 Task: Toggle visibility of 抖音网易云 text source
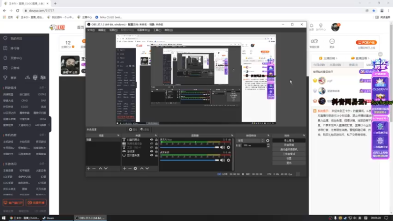152,140
